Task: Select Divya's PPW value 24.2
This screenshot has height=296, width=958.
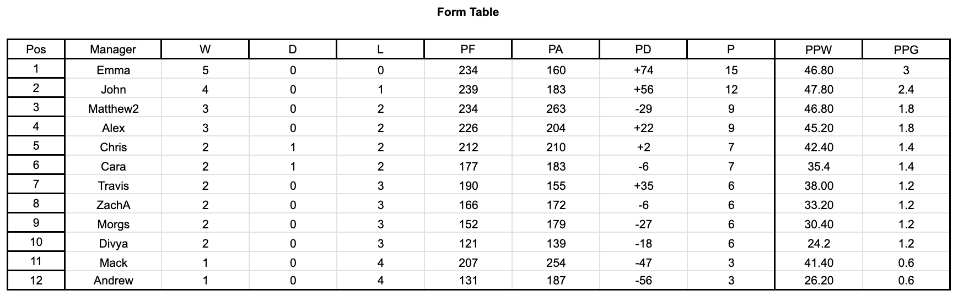Action: pyautogui.click(x=819, y=244)
